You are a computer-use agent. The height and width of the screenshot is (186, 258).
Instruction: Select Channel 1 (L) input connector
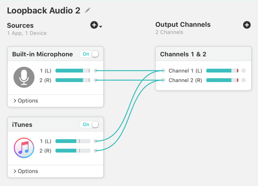163,71
